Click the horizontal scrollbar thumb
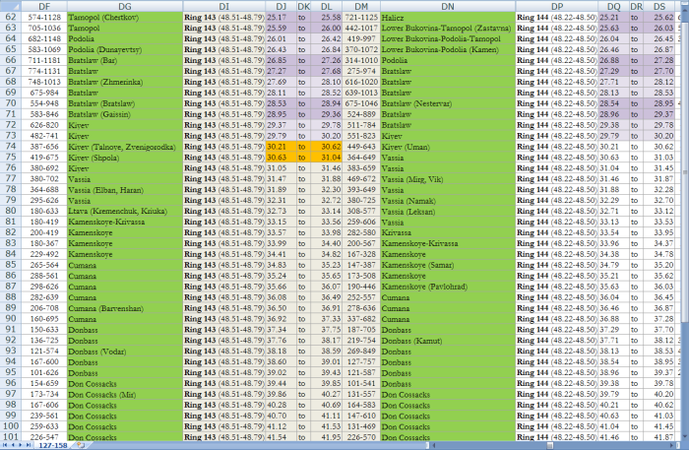Image resolution: width=689 pixels, height=450 pixels. tap(549, 446)
